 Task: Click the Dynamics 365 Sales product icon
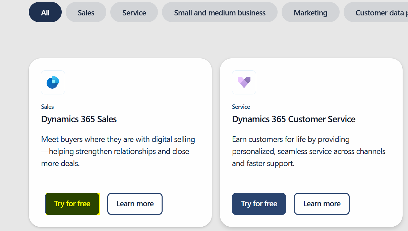coord(53,82)
